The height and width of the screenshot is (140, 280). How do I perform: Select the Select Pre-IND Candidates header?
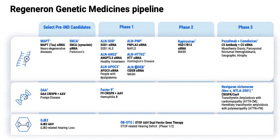coord(67,27)
